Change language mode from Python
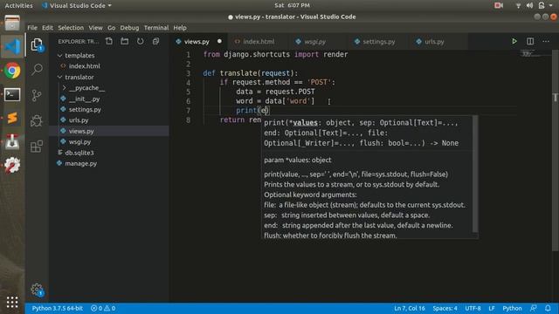This screenshot has height=314, width=559. click(512, 308)
